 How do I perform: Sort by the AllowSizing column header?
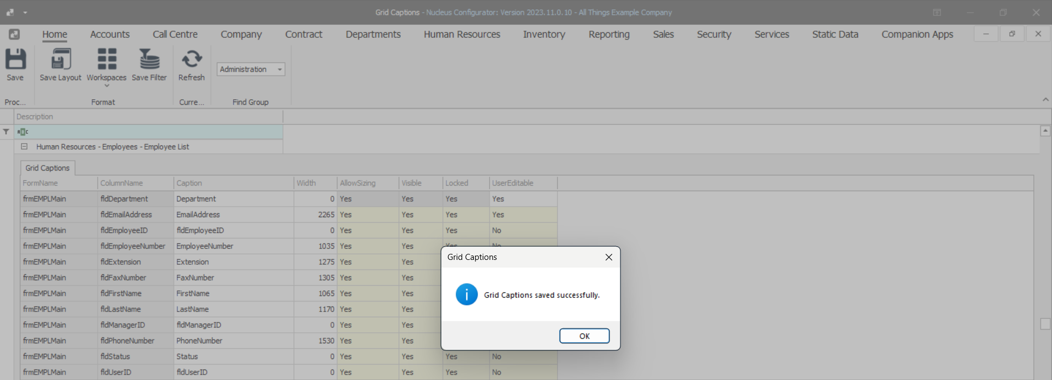coord(368,183)
